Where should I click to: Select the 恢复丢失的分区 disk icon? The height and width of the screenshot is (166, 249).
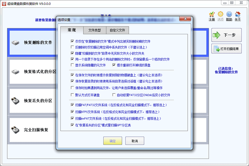pos(16,101)
